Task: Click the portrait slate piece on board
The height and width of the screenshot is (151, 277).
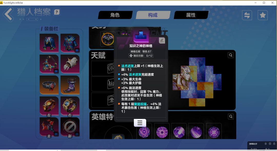Action: pyautogui.click(x=185, y=78)
